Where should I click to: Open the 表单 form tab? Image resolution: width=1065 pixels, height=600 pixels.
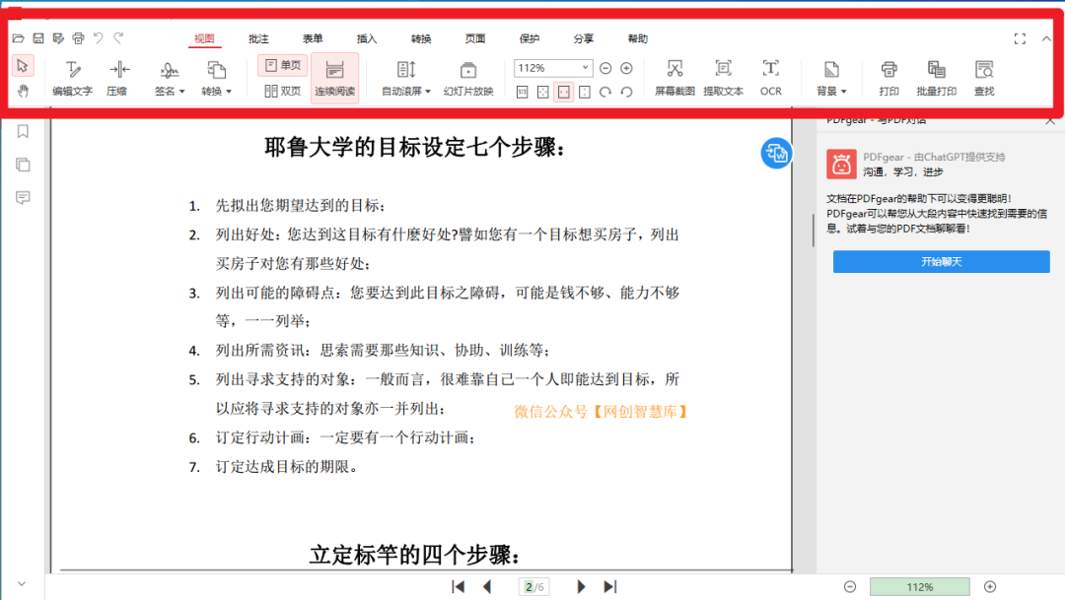(313, 38)
